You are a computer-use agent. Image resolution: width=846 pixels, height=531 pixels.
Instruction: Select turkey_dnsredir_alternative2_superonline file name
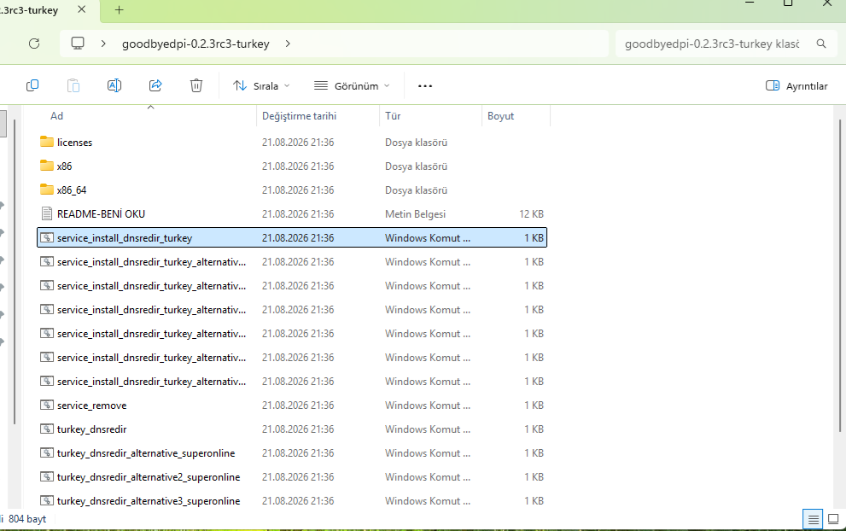(149, 477)
